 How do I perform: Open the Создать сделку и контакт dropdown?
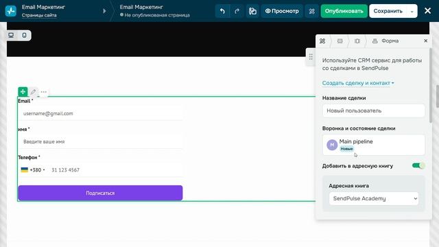click(358, 83)
